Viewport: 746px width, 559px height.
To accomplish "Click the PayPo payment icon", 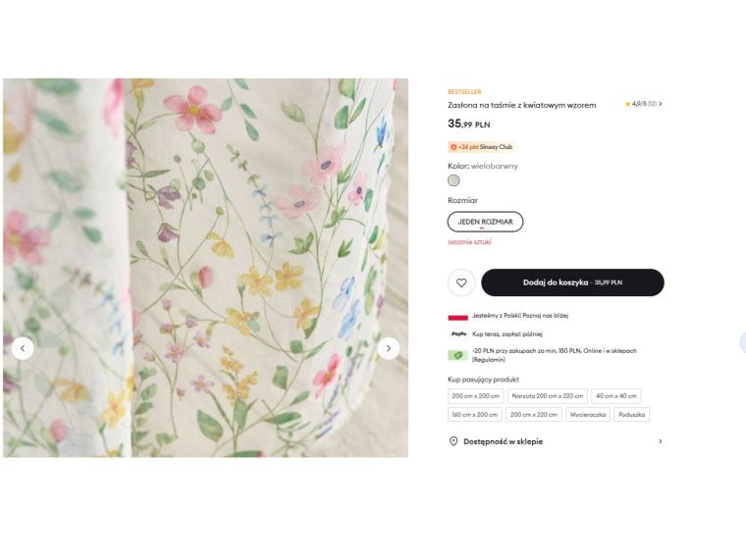I will tap(457, 334).
